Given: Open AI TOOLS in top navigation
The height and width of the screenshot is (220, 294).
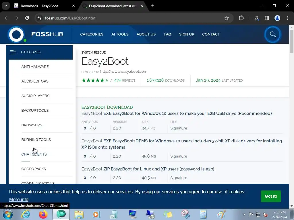Looking at the screenshot, I should tap(120, 34).
